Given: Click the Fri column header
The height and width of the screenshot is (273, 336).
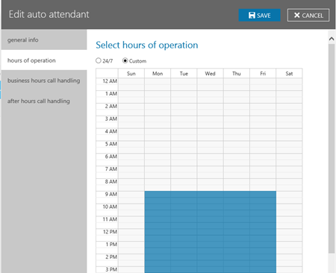Looking at the screenshot, I should pos(263,73).
